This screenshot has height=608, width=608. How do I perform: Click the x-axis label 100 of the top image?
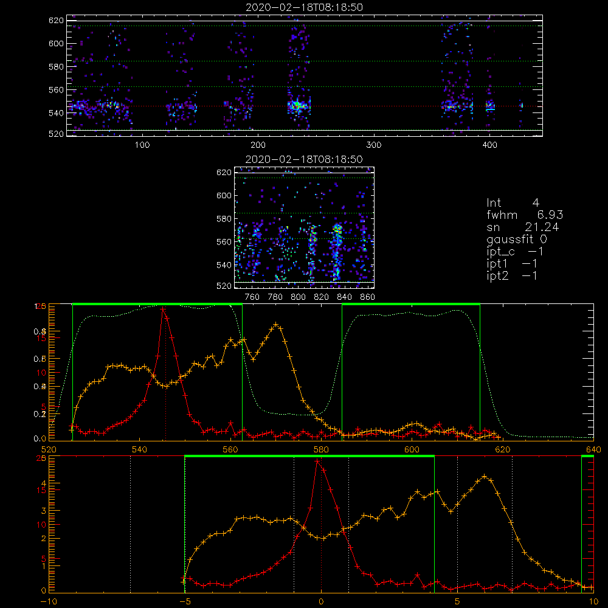142,145
